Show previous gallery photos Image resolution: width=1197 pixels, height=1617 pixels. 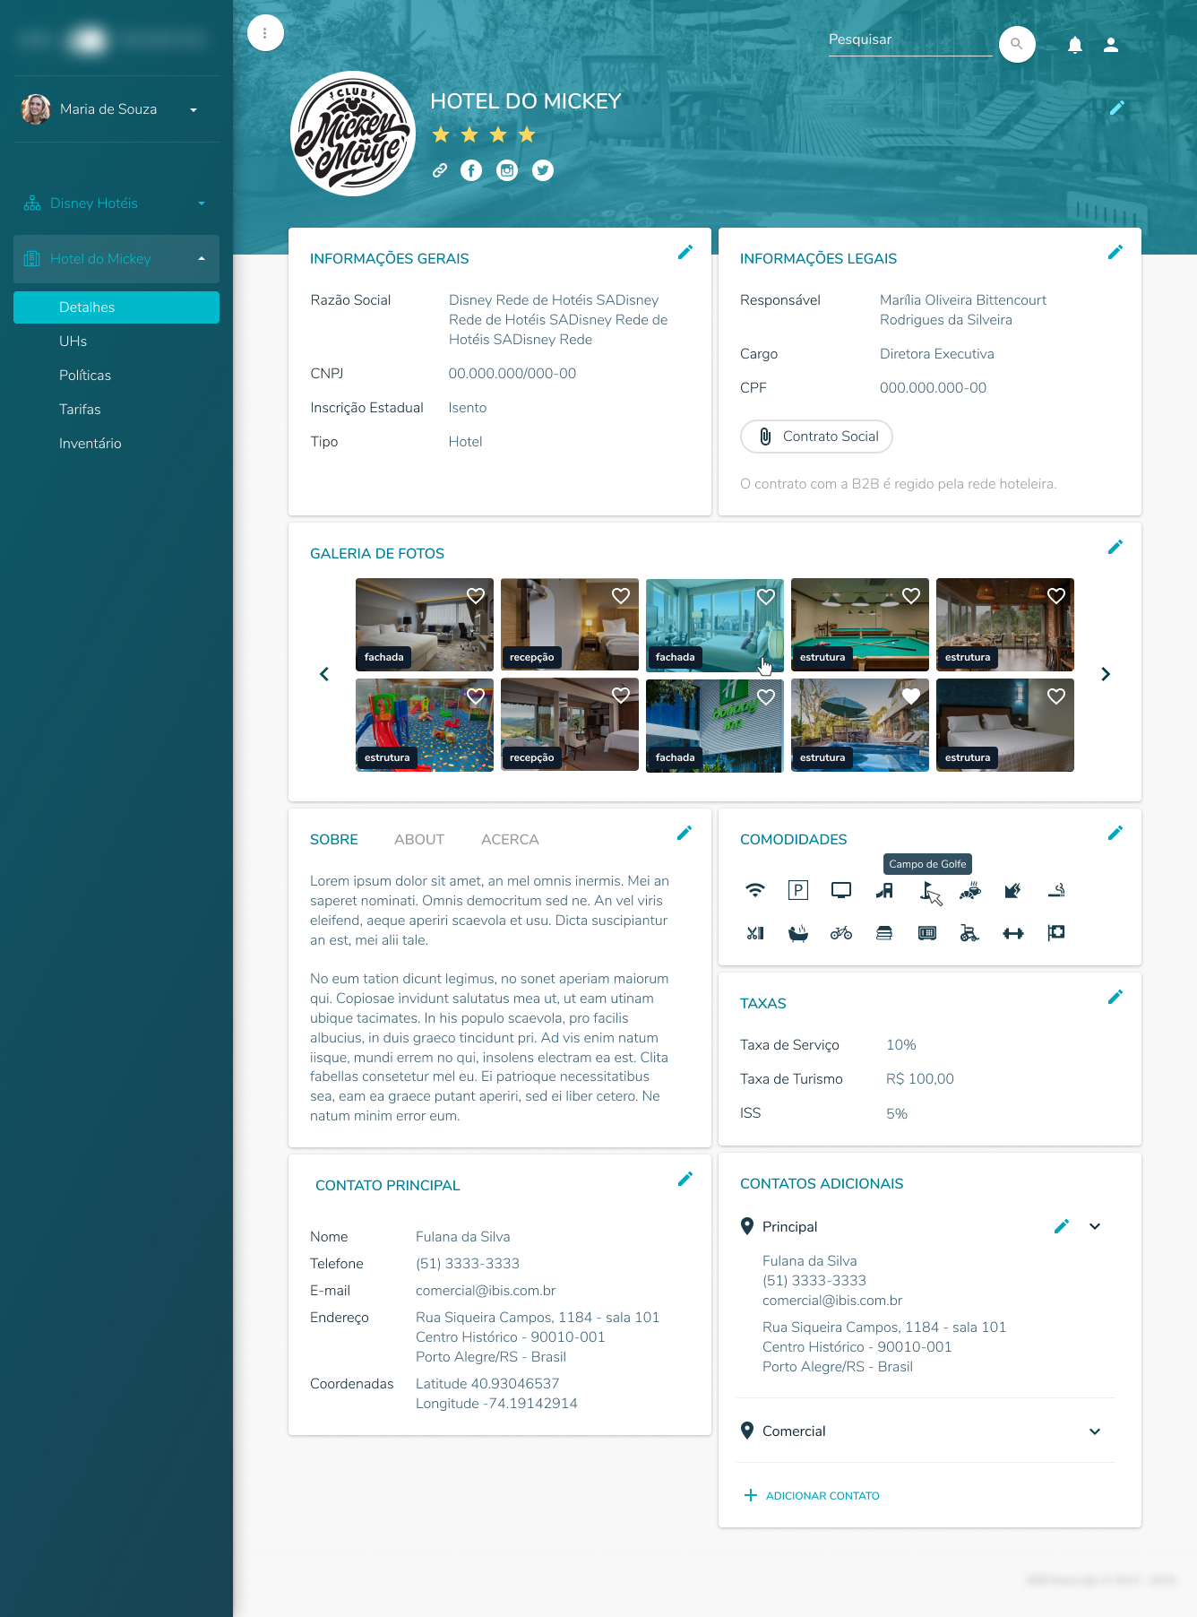[x=324, y=674]
